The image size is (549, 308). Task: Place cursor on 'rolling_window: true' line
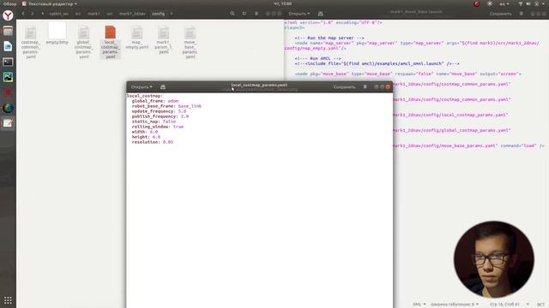(158, 127)
